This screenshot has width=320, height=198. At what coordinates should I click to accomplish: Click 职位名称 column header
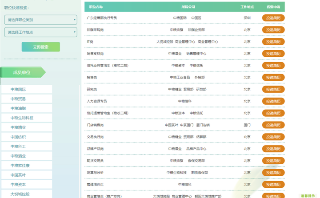click(x=96, y=7)
